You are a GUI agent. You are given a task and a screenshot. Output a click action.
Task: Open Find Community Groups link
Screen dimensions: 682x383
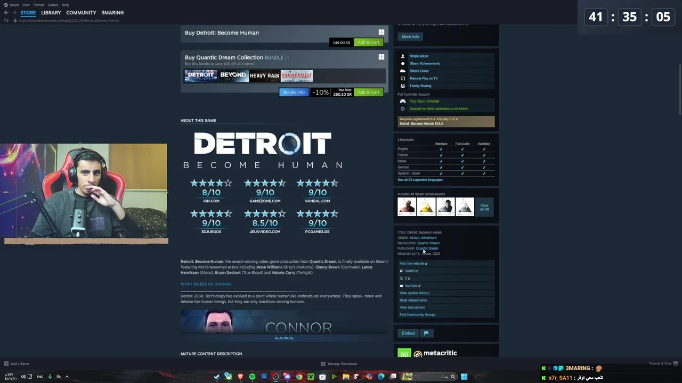(417, 314)
